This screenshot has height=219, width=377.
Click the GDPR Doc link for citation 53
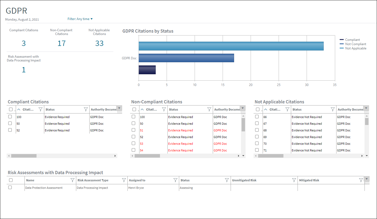pos(220,143)
